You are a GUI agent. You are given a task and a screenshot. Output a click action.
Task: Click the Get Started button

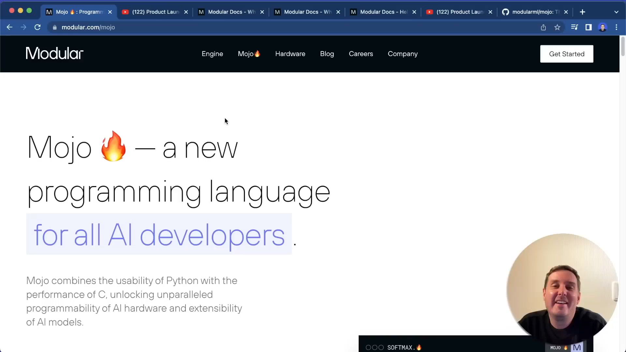pos(567,54)
